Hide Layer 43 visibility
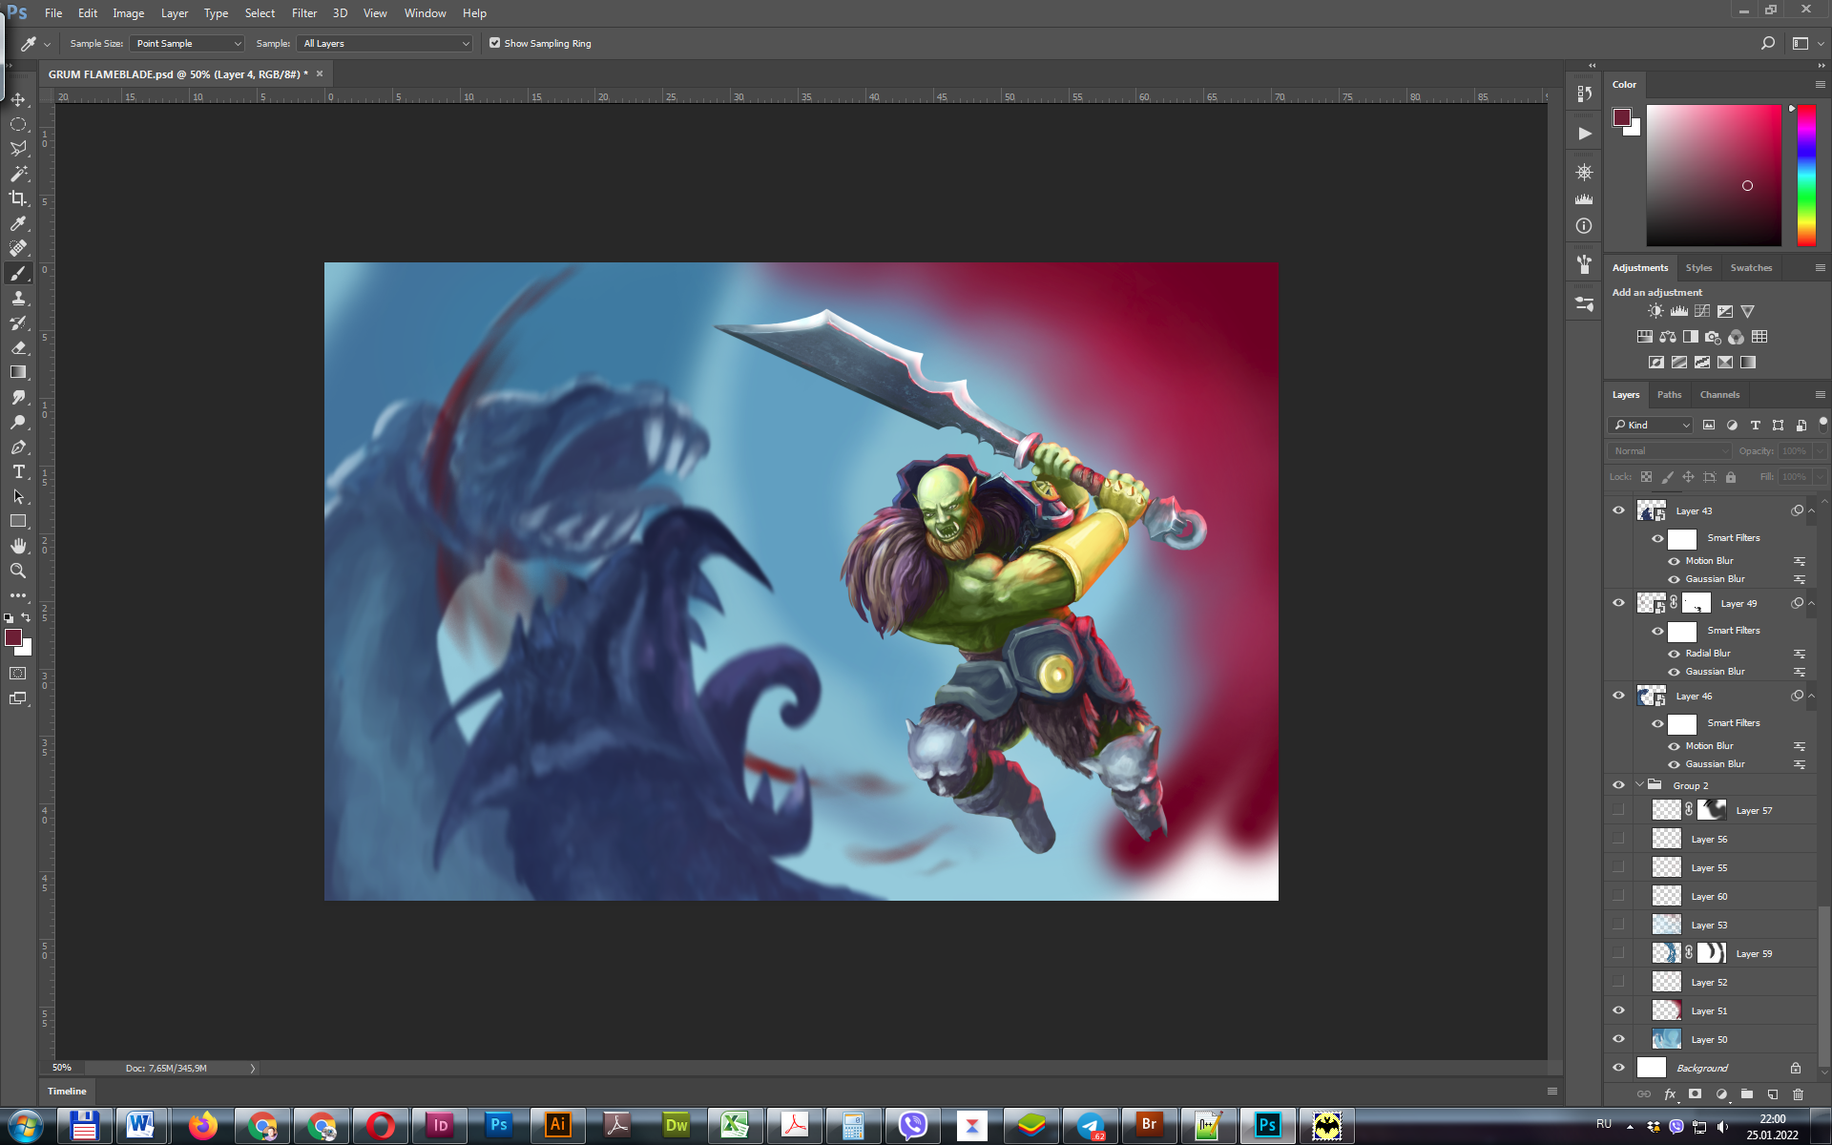The image size is (1832, 1145). (1618, 510)
